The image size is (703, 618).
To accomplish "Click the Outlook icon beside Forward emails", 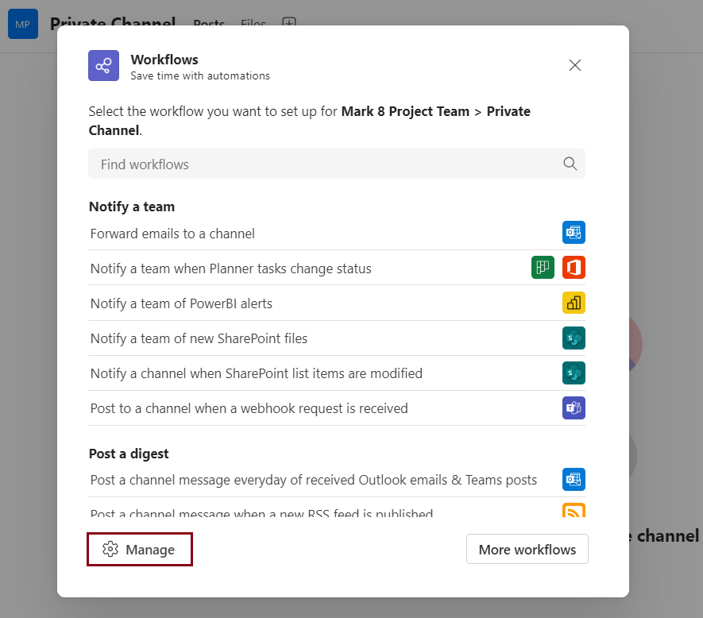I will (x=574, y=233).
